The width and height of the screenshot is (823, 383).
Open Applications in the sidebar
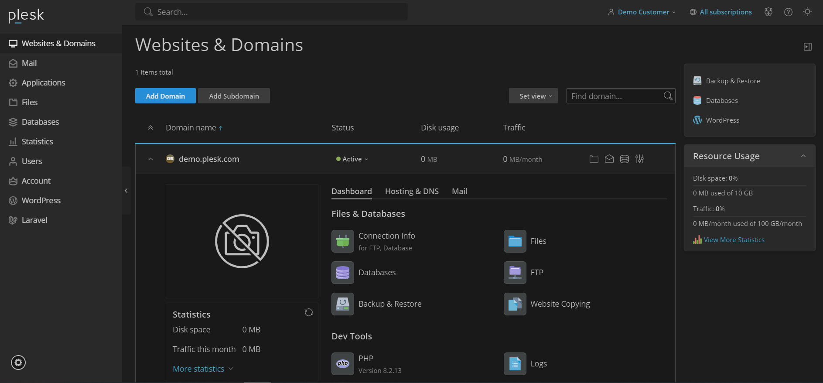click(61, 82)
